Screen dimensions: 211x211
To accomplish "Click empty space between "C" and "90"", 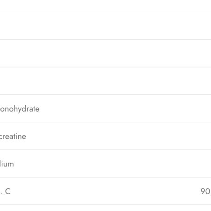I will (x=105, y=191).
